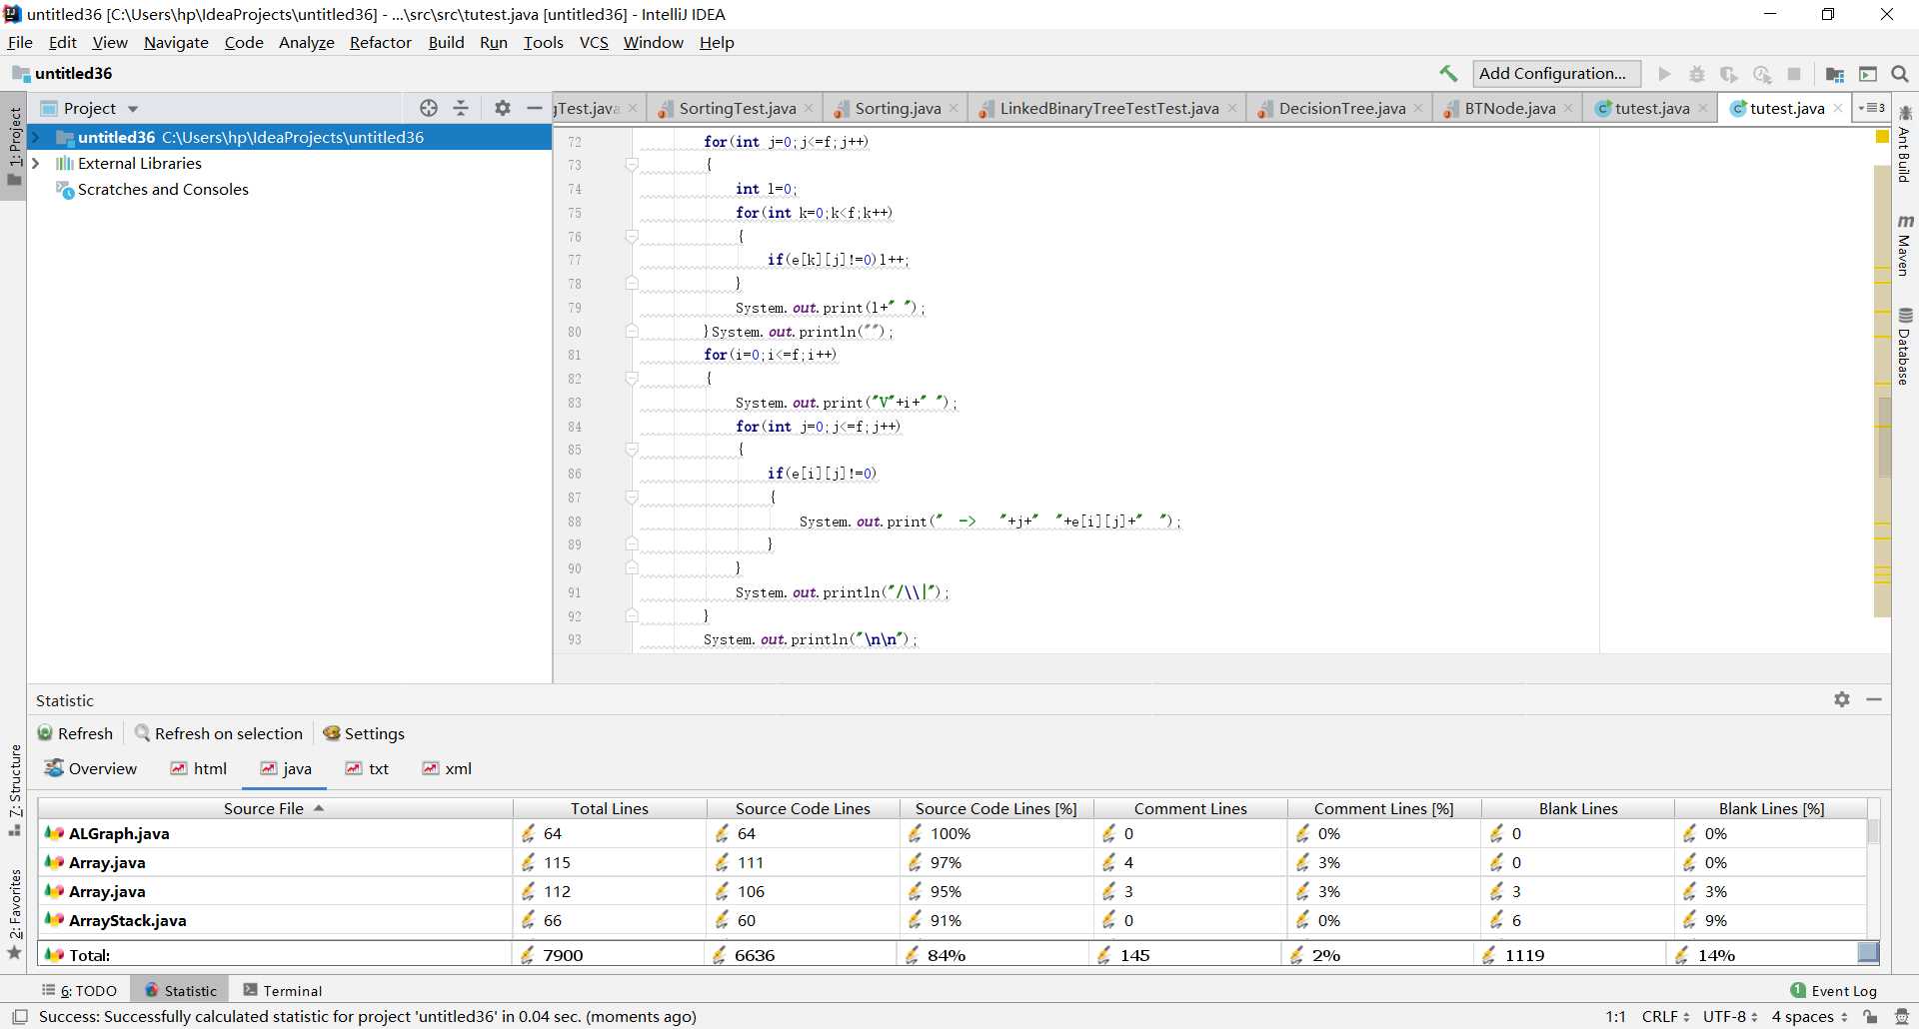Viewport: 1919px width, 1029px height.
Task: Click the Stop square icon in toolbar
Action: (1794, 74)
